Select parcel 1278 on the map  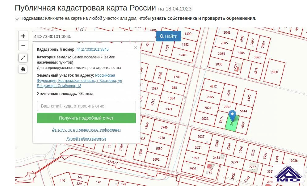coord(162,138)
